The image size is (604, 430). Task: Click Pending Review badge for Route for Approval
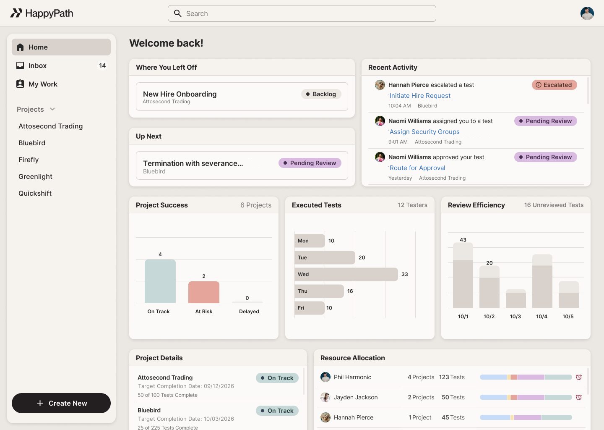[546, 157]
